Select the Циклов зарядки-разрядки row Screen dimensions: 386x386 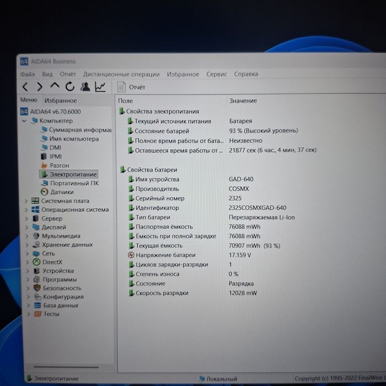[180, 265]
